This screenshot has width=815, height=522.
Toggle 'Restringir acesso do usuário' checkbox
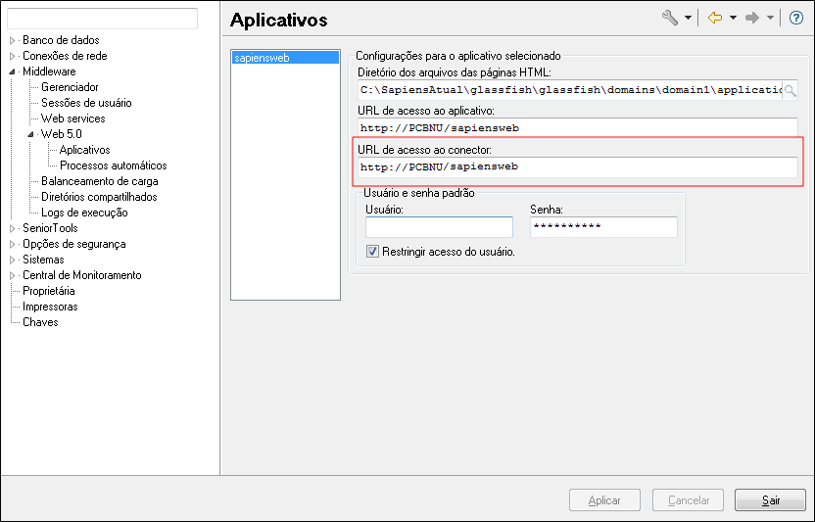point(372,252)
